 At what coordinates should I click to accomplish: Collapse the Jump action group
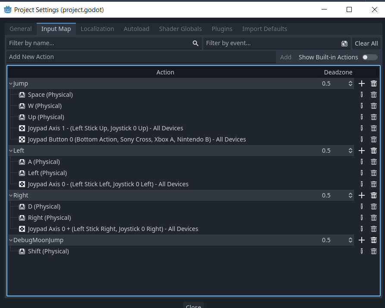pos(10,83)
